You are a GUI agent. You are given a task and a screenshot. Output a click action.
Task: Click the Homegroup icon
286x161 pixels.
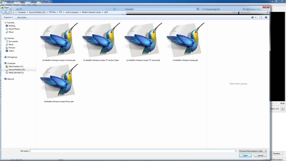point(5,57)
